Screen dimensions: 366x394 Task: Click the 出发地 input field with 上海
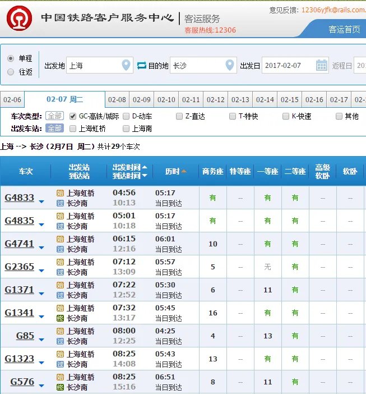100,65
